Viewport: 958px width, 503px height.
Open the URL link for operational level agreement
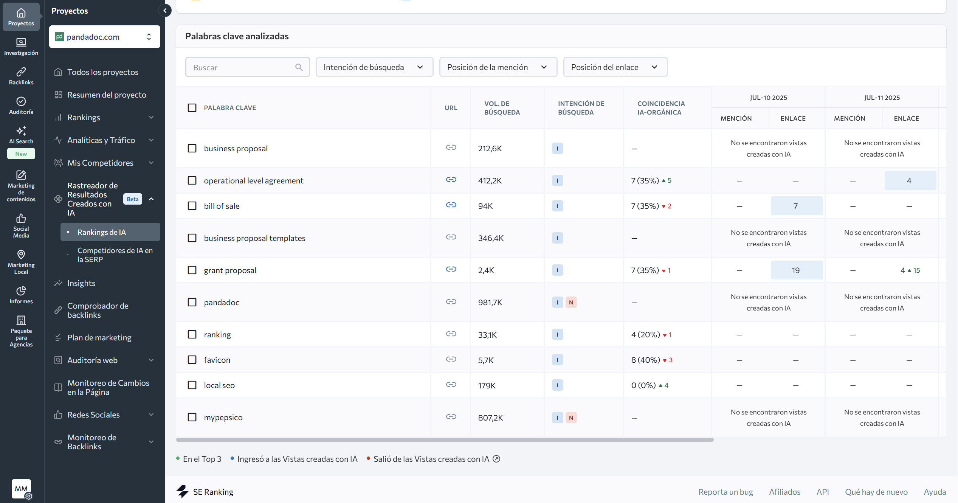coord(451,180)
